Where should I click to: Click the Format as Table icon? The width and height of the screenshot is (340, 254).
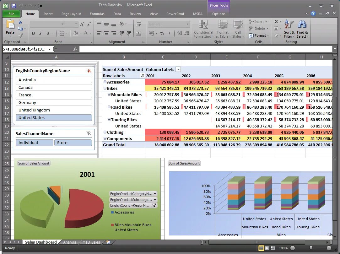click(223, 24)
